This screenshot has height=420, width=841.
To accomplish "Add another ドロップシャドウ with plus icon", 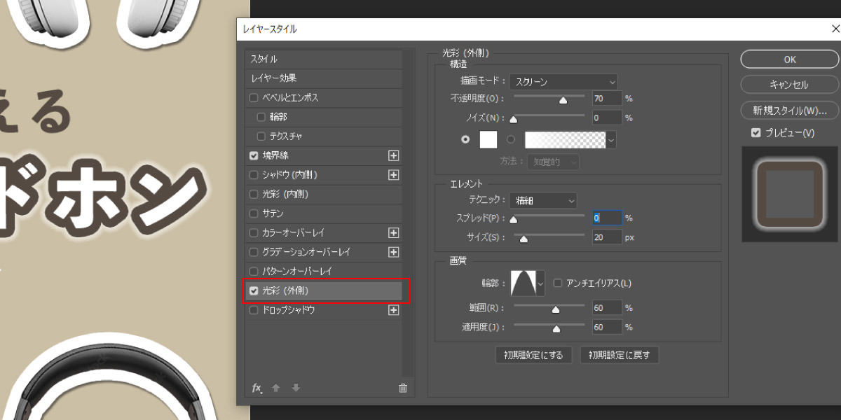I will coord(393,309).
